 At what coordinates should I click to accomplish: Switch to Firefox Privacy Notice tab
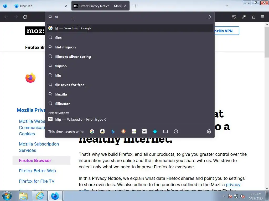(100, 6)
